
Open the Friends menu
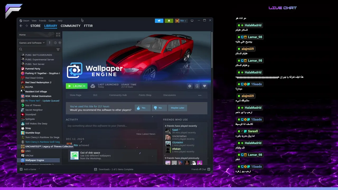[x=43, y=21]
